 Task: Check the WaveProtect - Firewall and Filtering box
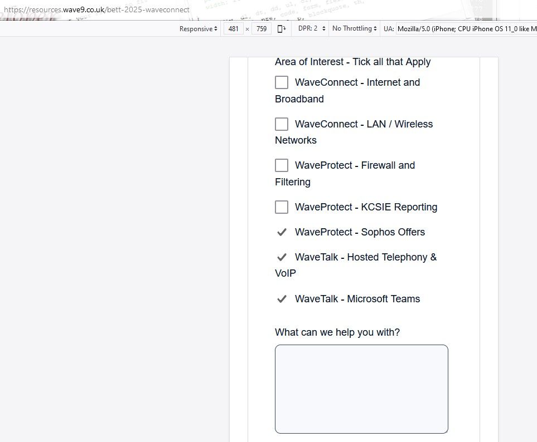[x=282, y=165]
